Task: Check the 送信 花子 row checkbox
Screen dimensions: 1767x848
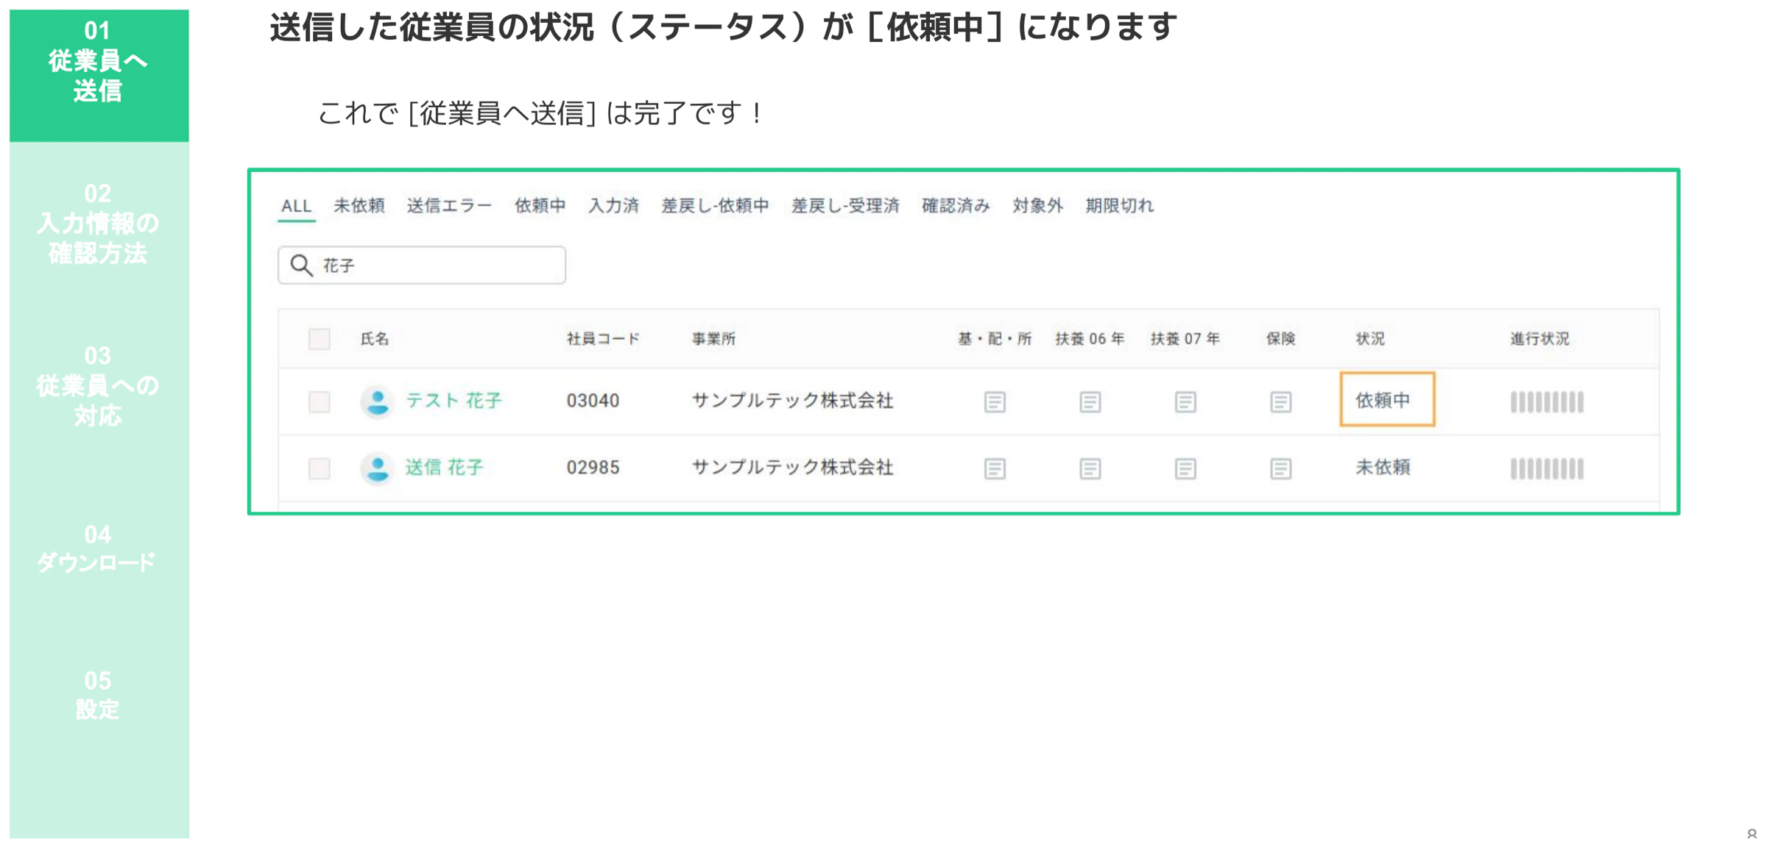Action: point(320,468)
